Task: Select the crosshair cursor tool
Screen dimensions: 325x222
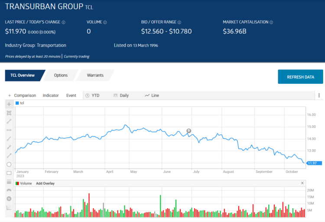Action: (x=9, y=104)
